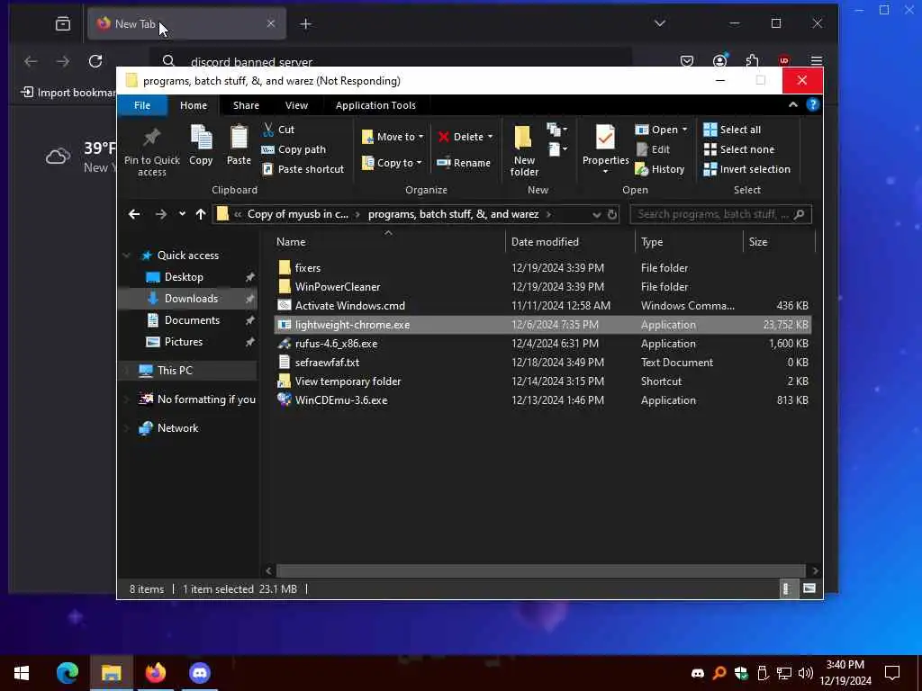Image resolution: width=922 pixels, height=691 pixels.
Task: Click Invert selection in ribbon
Action: tap(746, 169)
